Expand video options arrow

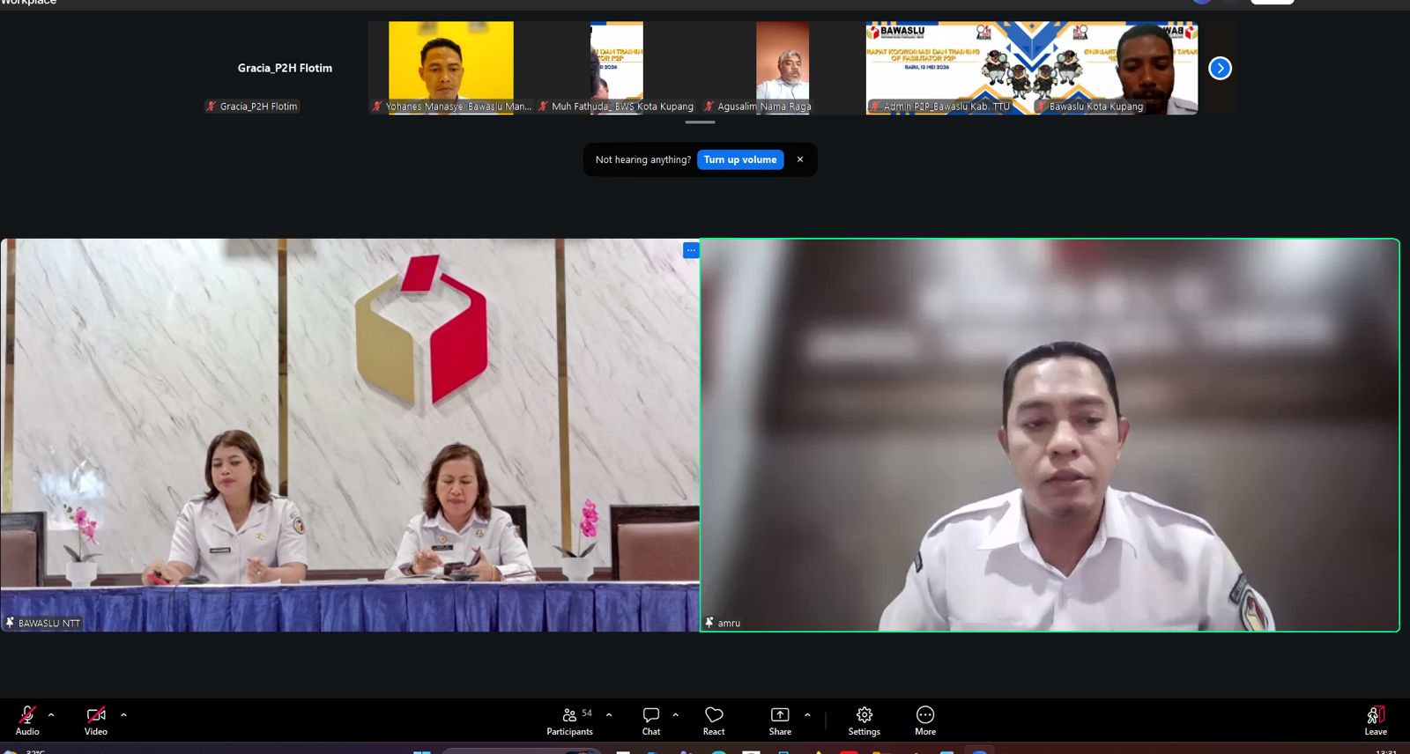pos(123,714)
